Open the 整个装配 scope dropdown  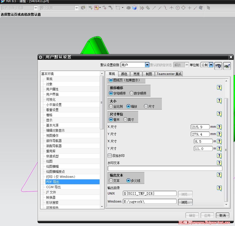(x=77, y=8)
